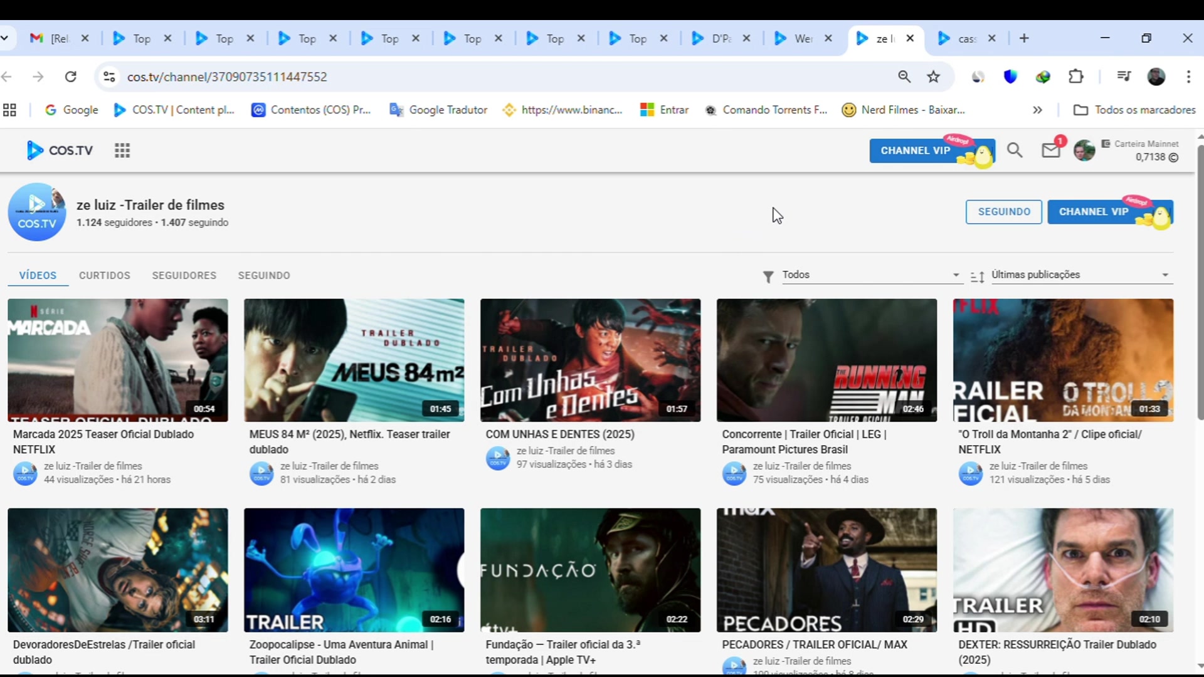View site information icon in address bar

pos(109,76)
